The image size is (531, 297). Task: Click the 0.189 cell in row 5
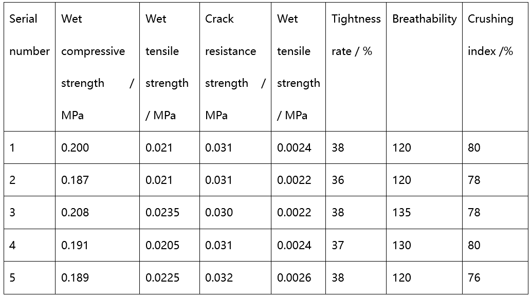coord(75,278)
